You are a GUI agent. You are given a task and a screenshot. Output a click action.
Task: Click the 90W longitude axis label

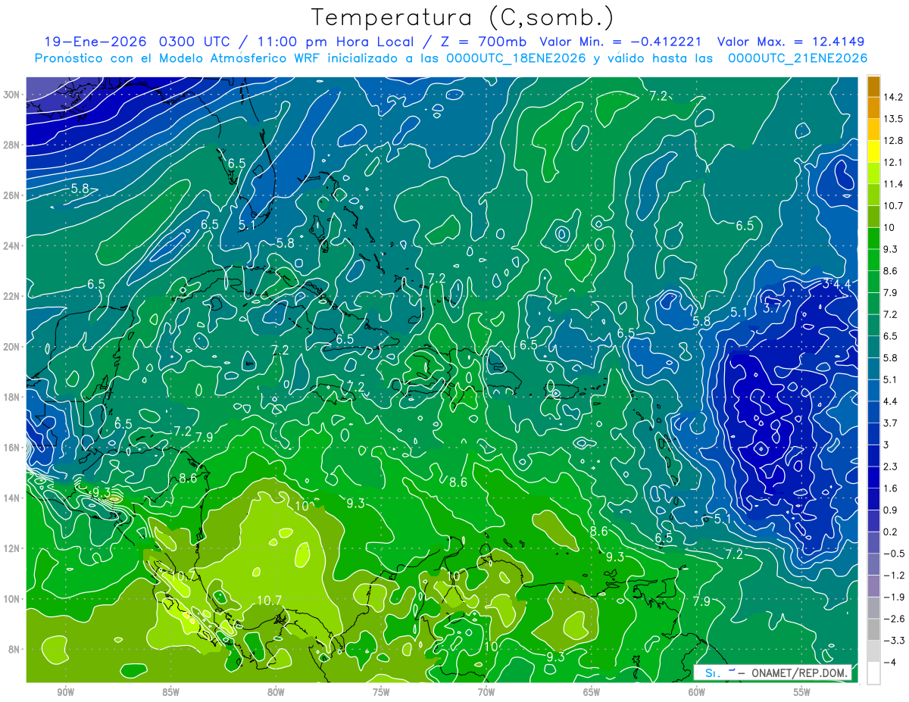point(65,692)
